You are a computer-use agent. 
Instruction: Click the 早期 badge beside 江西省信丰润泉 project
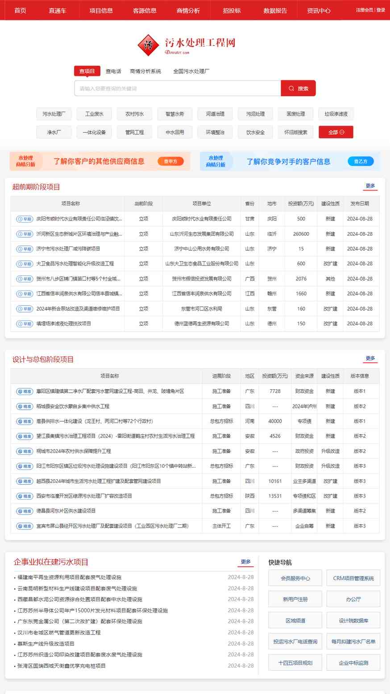coord(25,294)
